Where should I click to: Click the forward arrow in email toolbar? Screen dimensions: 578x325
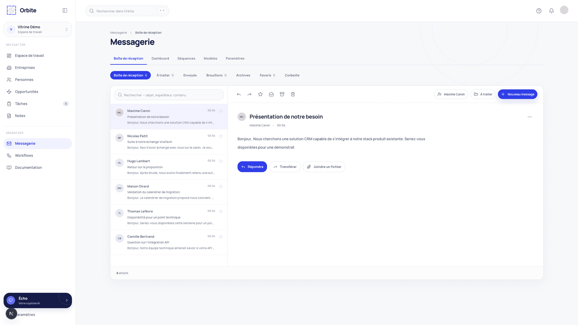point(250,94)
